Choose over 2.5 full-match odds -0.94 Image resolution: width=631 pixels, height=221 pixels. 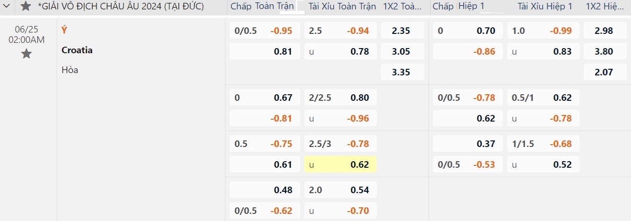click(x=340, y=31)
